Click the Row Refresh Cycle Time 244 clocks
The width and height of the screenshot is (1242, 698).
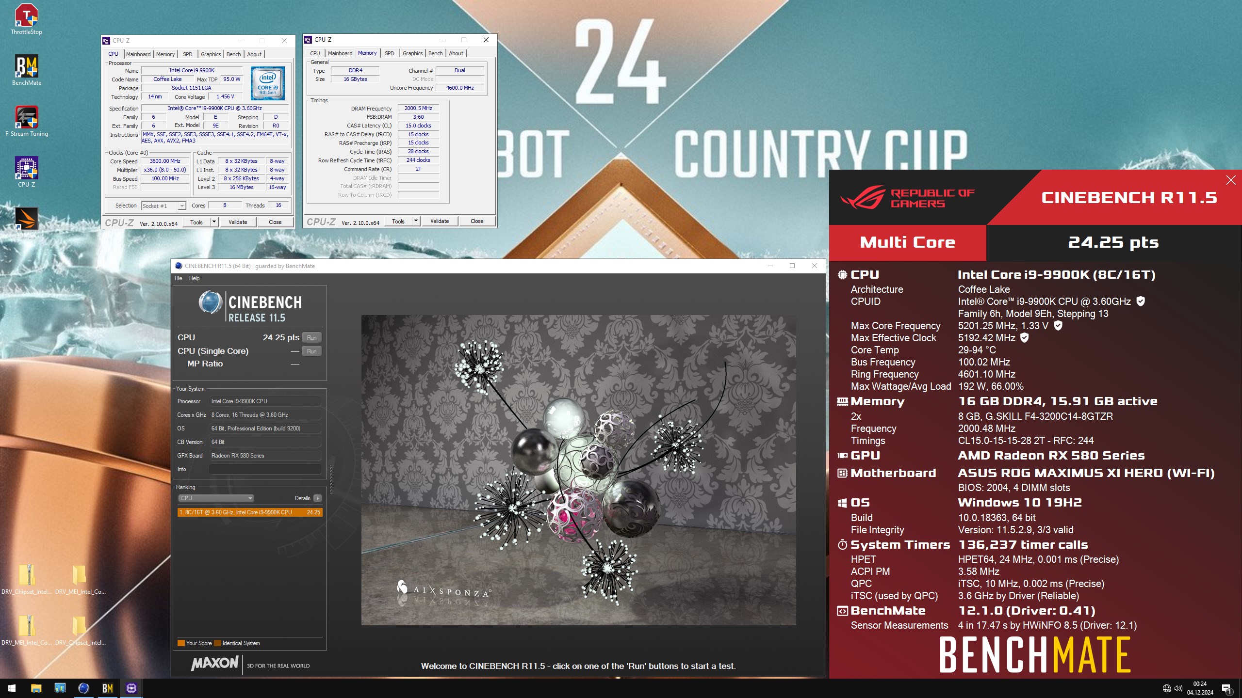point(418,160)
